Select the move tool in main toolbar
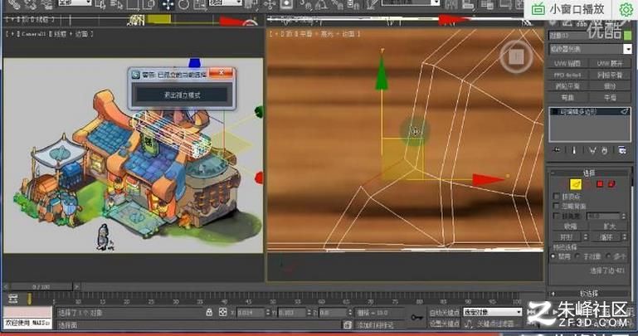The height and width of the screenshot is (336, 638). (x=168, y=4)
